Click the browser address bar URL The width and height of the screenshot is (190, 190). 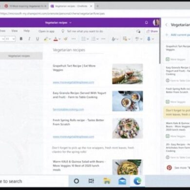tap(52, 14)
